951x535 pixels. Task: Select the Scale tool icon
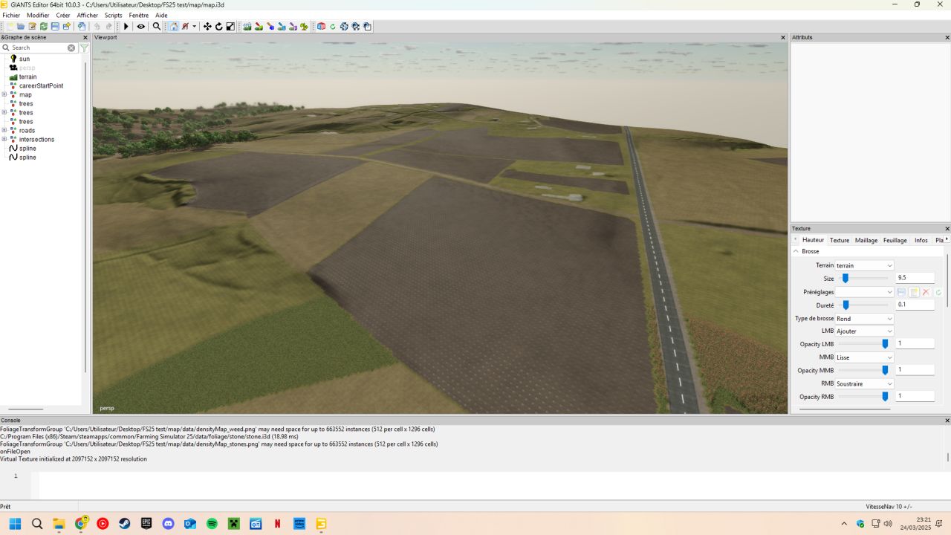230,26
